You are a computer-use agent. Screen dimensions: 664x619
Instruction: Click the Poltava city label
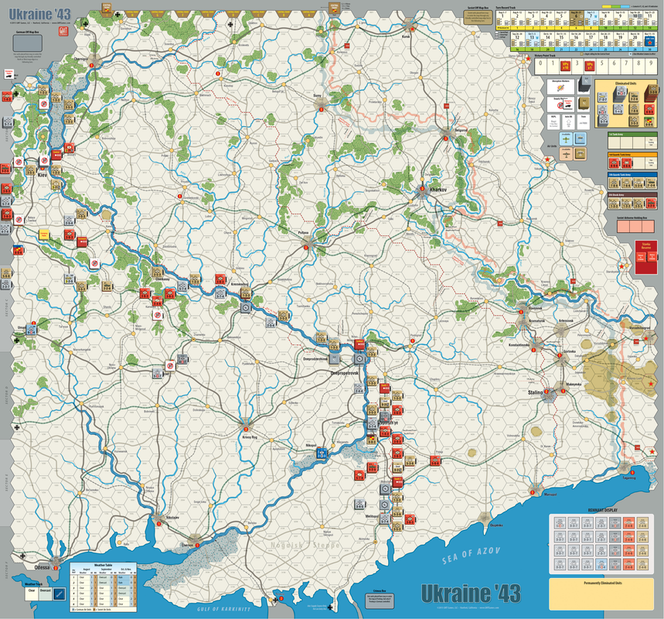click(x=303, y=233)
